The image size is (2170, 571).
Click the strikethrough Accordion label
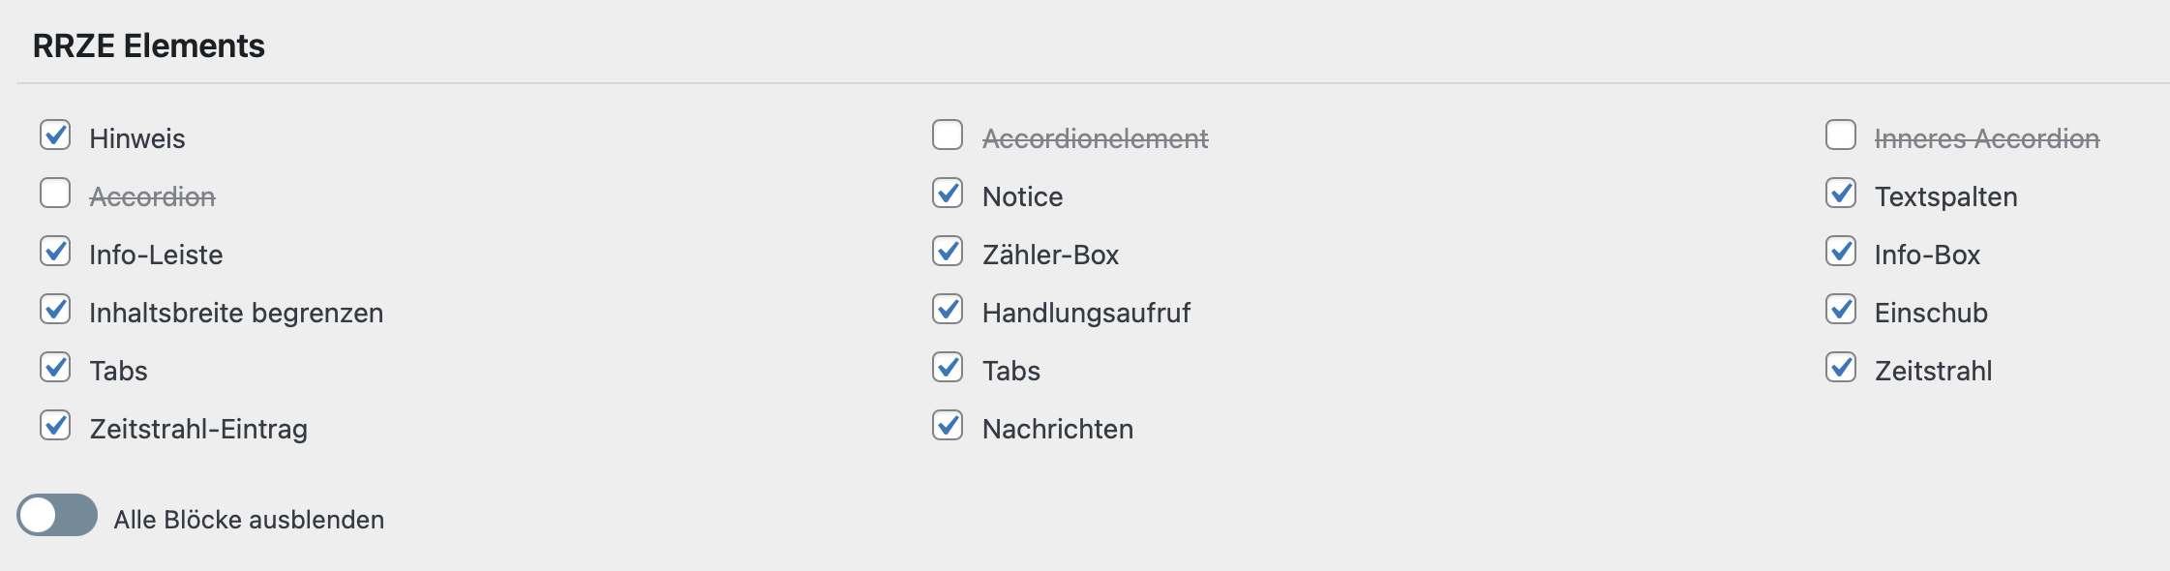tap(150, 195)
